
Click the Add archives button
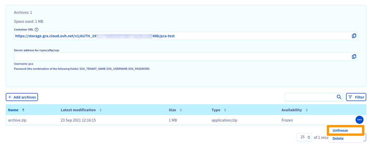pos(22,97)
